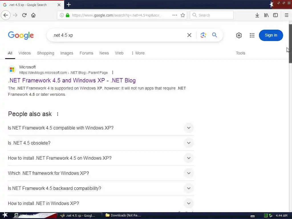
Task: Click the vertical page scrollbar thumb
Action: [x=290, y=44]
